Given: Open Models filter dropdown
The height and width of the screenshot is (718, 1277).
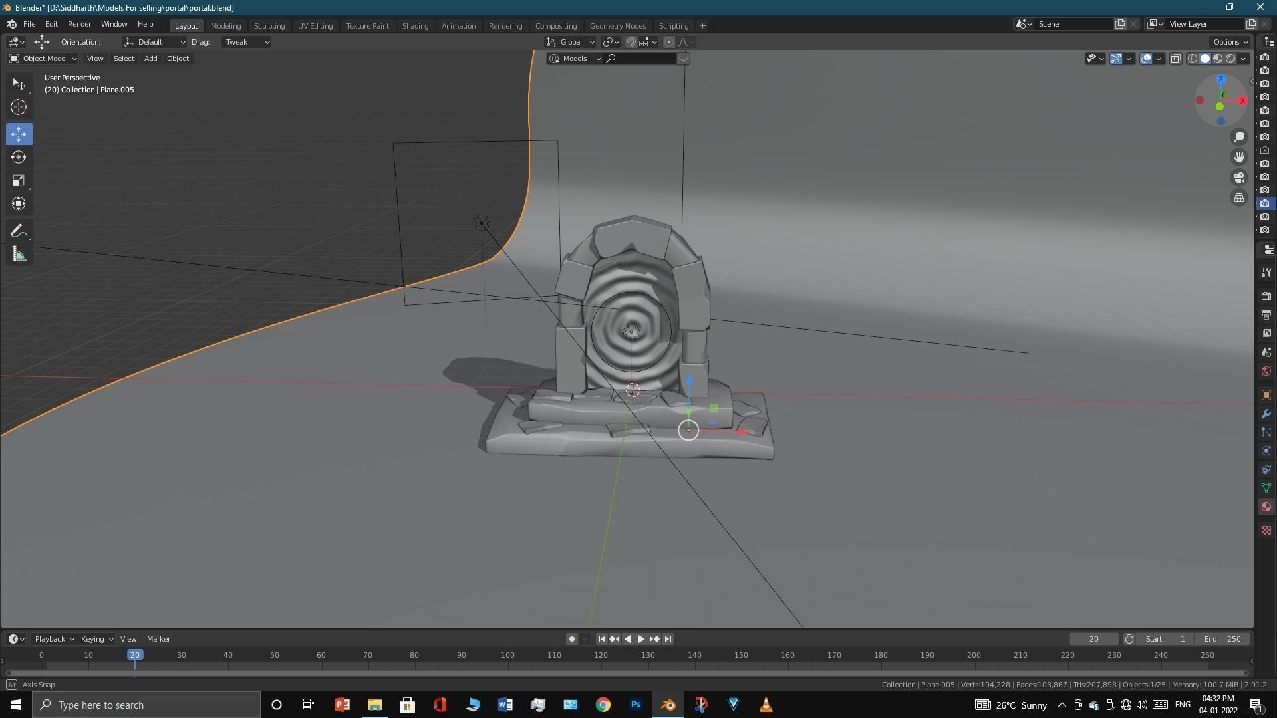Looking at the screenshot, I should [x=575, y=59].
